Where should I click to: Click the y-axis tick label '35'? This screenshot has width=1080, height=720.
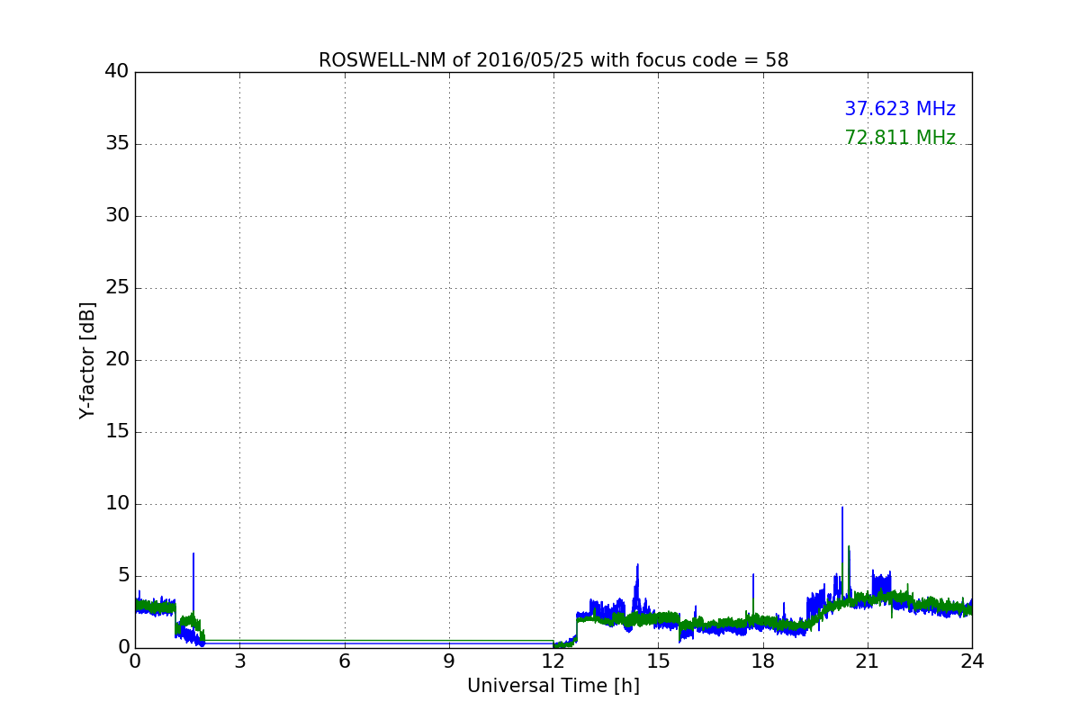point(117,144)
